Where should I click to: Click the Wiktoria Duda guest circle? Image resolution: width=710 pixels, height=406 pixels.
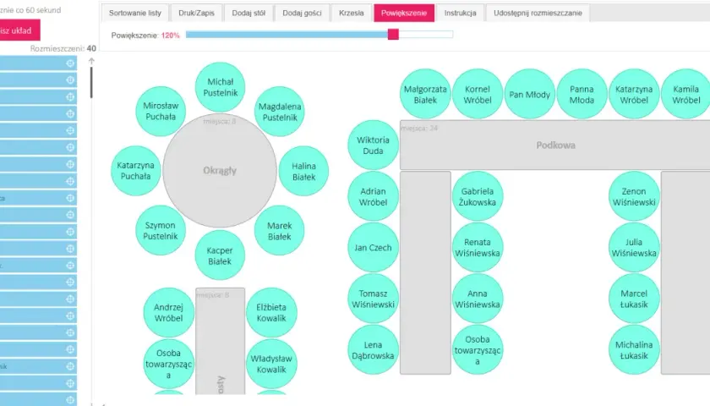point(373,145)
